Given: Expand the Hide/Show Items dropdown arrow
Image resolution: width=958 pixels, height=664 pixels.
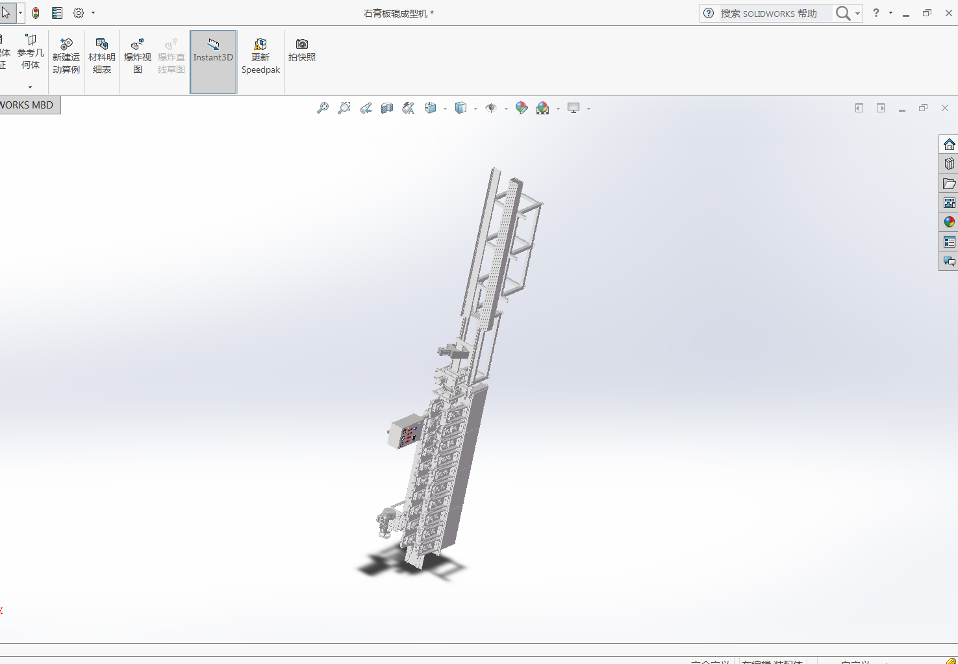Looking at the screenshot, I should 506,109.
